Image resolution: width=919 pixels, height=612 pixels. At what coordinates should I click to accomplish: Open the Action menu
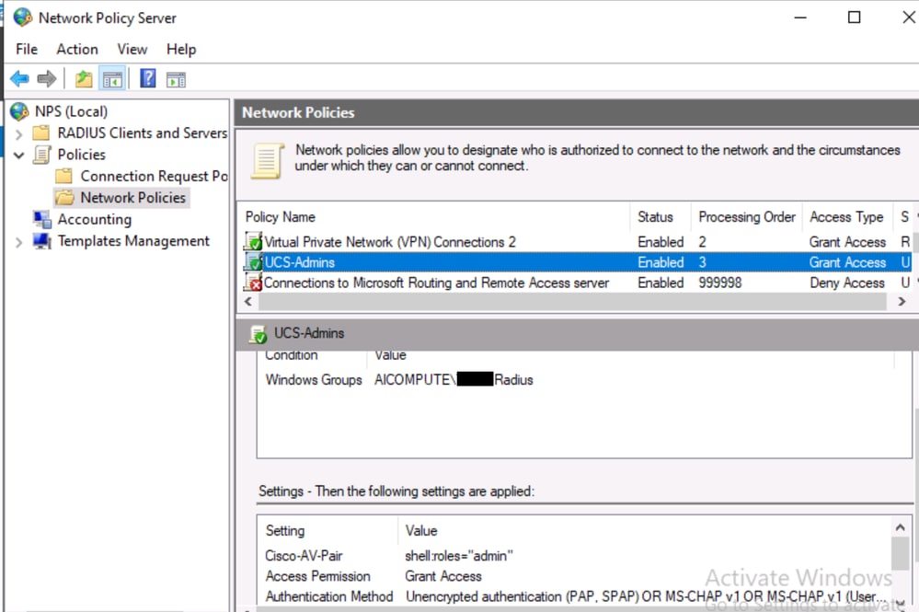click(76, 50)
